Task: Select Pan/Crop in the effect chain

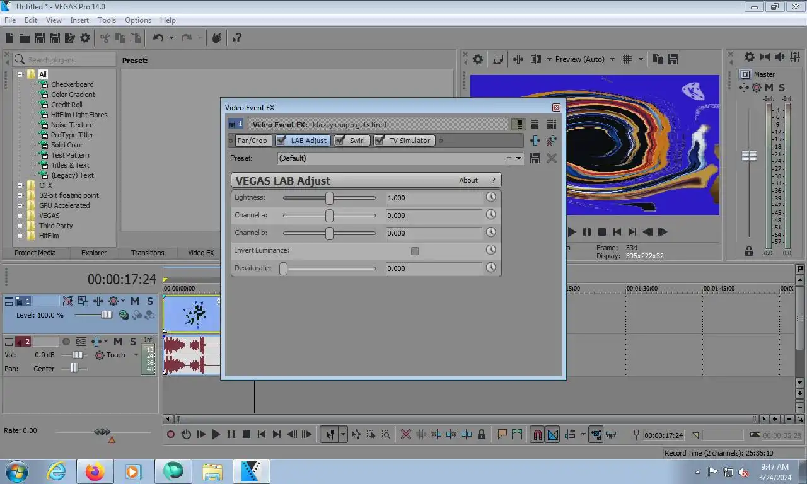Action: 252,141
